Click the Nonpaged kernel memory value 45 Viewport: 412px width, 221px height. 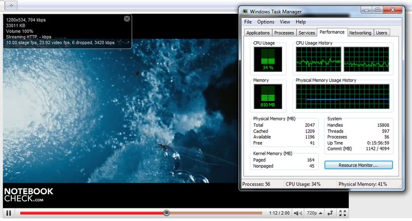click(x=312, y=166)
